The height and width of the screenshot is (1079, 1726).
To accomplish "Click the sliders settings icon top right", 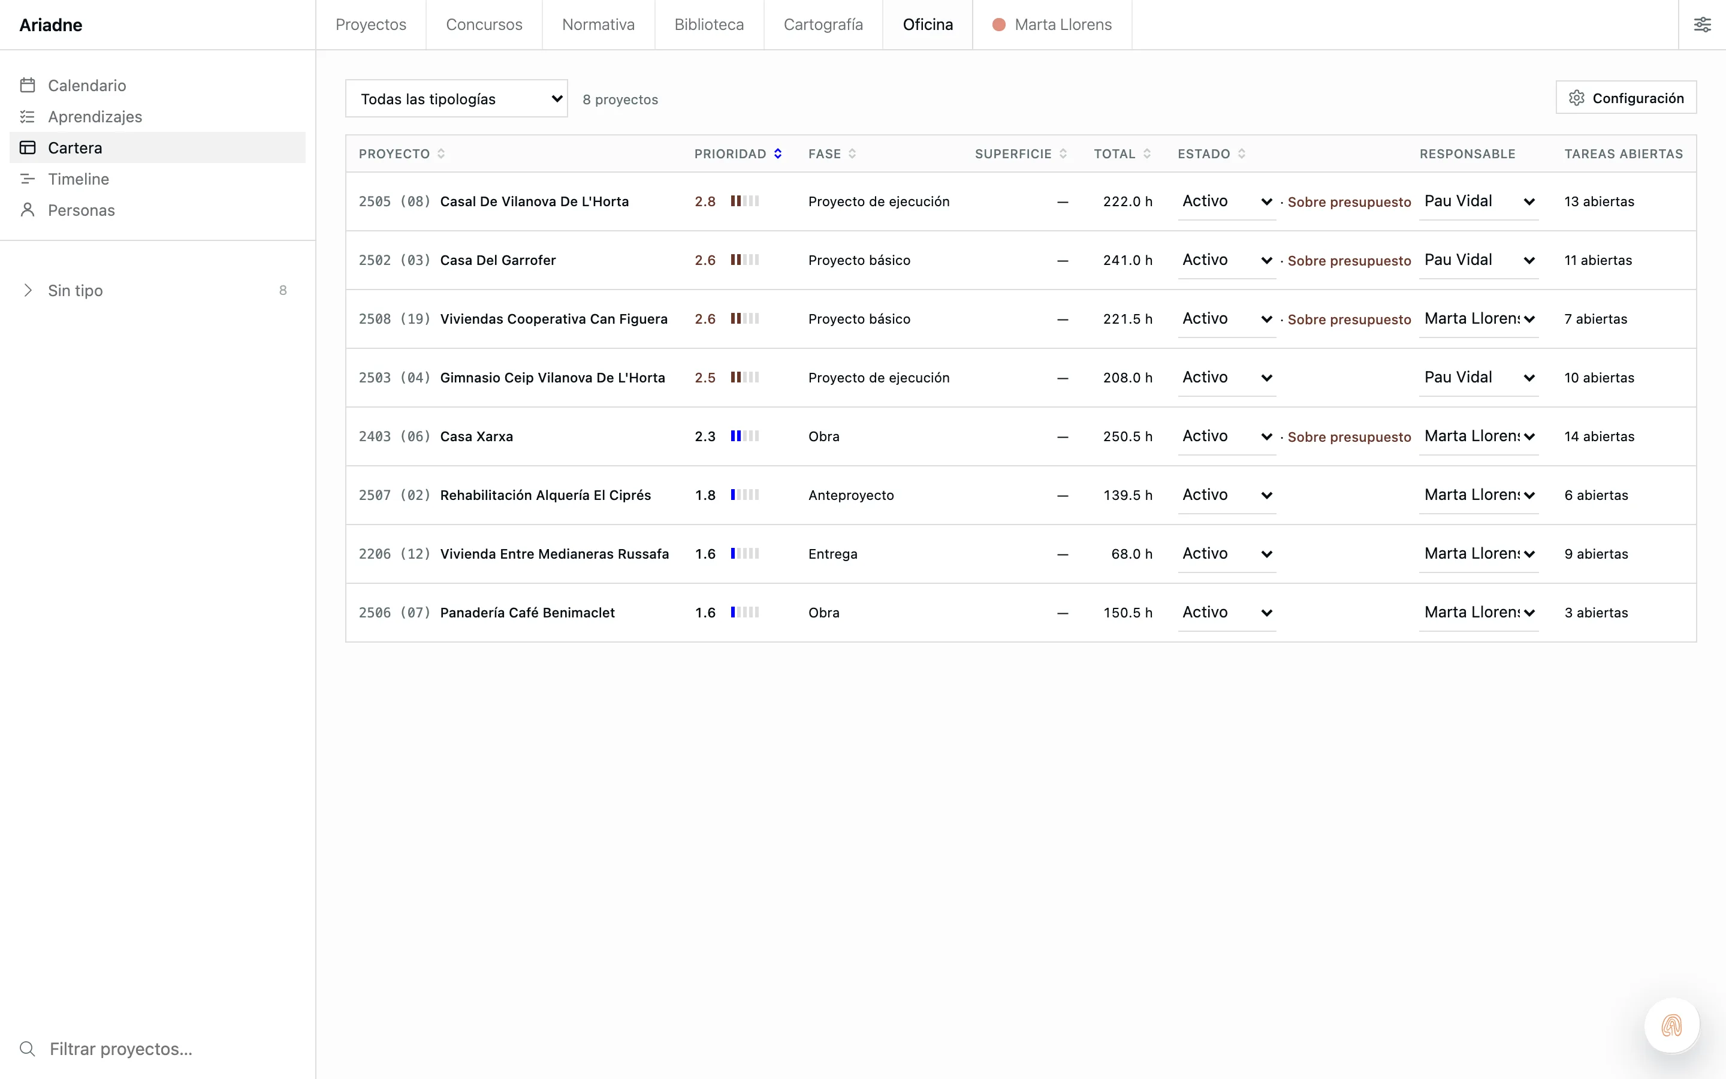I will tap(1703, 25).
